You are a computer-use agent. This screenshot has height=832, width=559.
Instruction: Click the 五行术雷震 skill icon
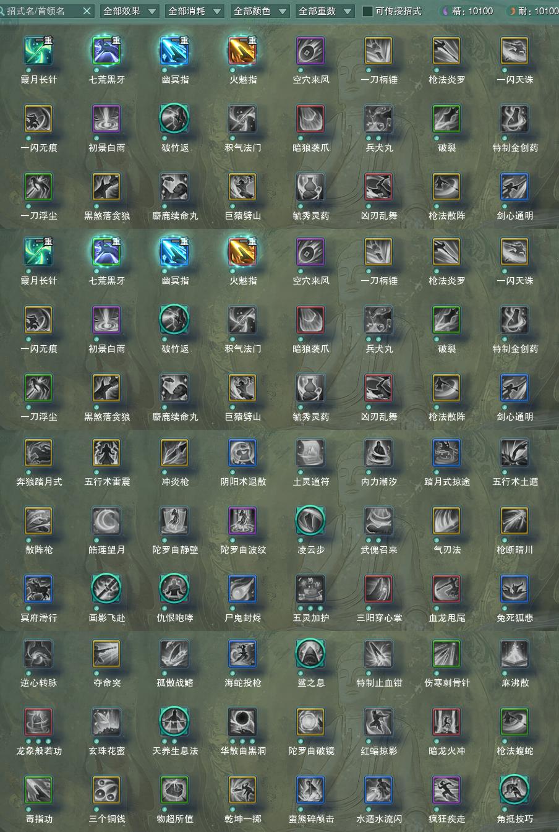pos(106,453)
